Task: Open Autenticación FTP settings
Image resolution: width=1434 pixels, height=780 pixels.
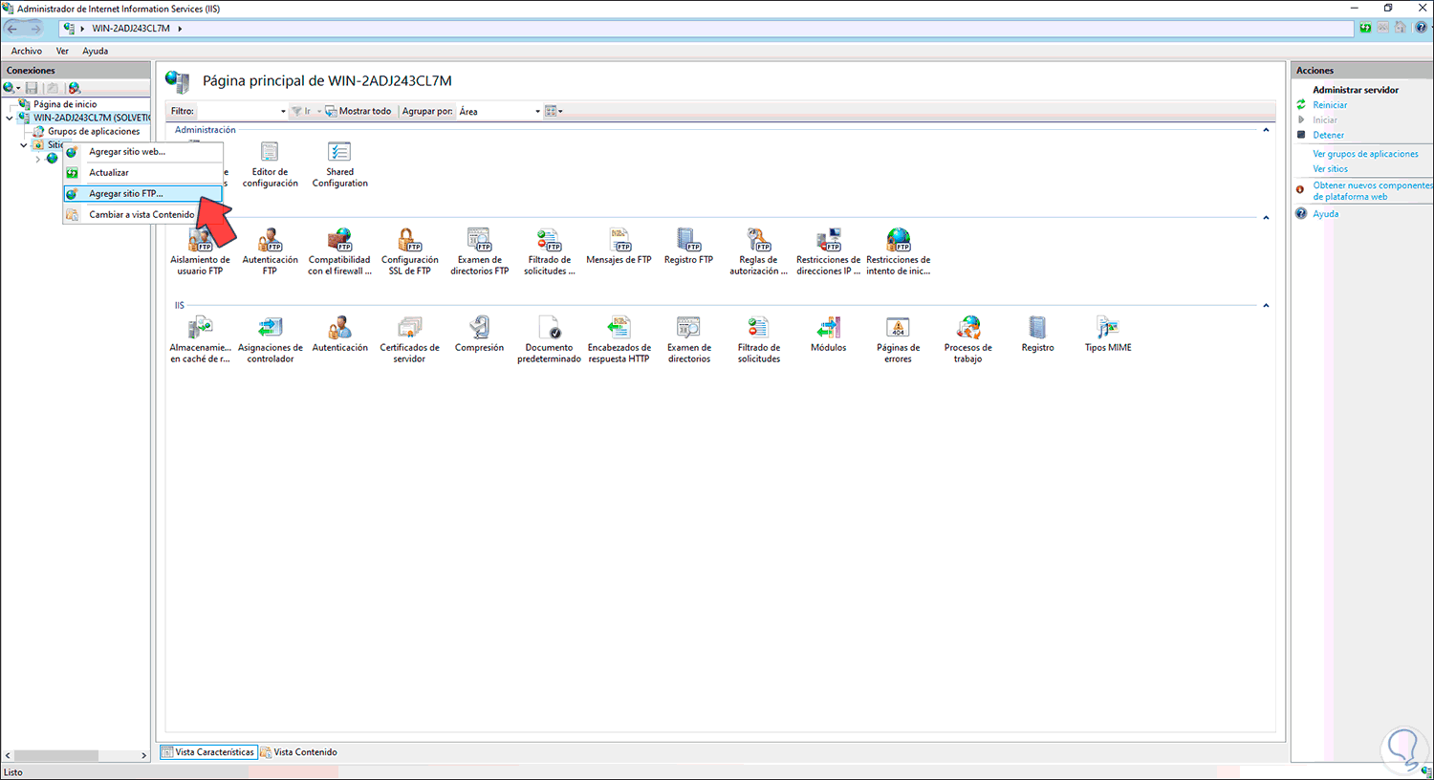Action: pyautogui.click(x=270, y=252)
